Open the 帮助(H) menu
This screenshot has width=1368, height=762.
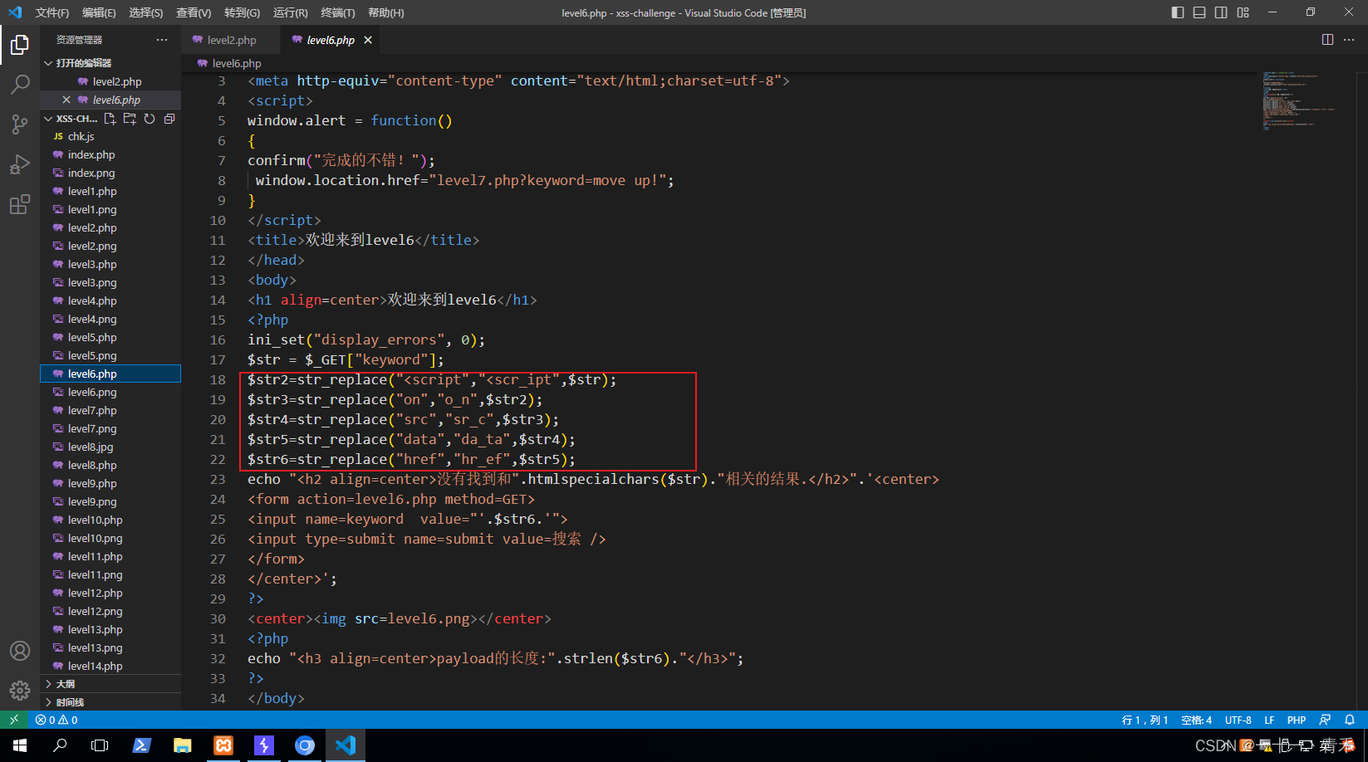[386, 12]
